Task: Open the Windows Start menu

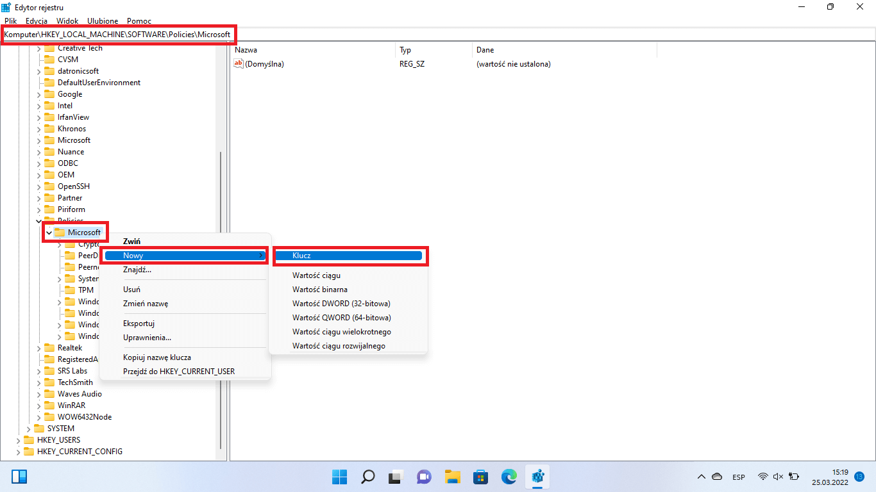Action: point(339,477)
